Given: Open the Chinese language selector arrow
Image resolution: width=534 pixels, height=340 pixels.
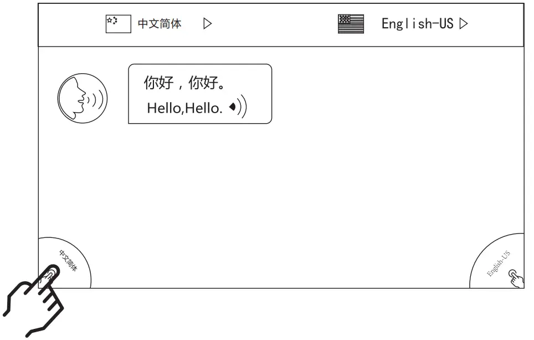Looking at the screenshot, I should (x=208, y=23).
